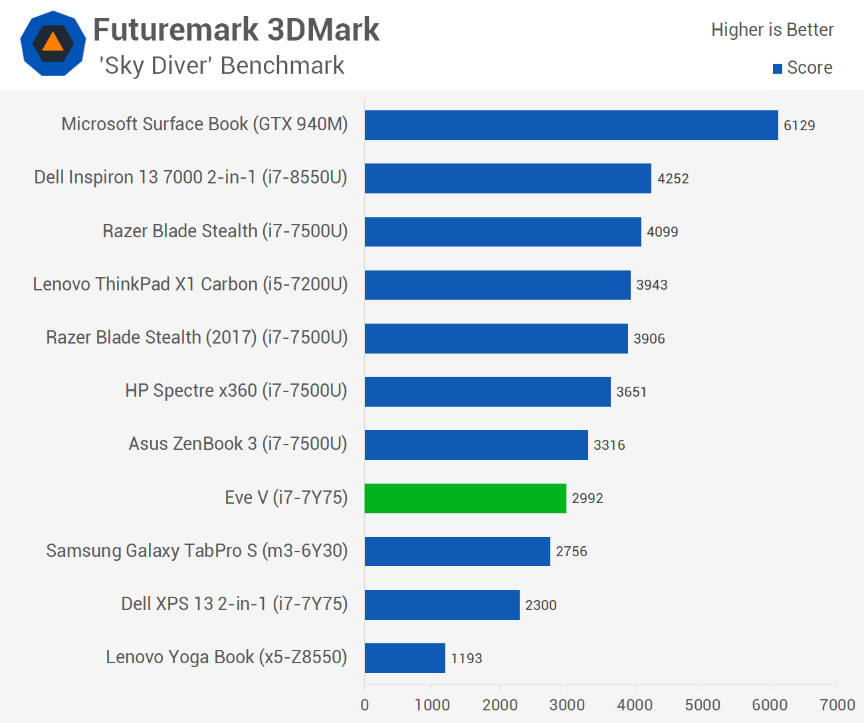Viewport: 864px width, 723px height.
Task: Click the axis tick label 1000
Action: point(432,705)
